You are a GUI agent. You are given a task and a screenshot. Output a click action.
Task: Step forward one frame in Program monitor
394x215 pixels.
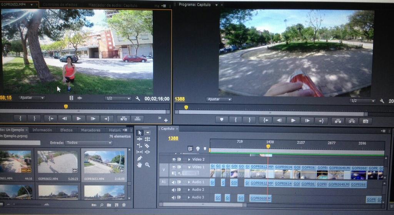[307, 120]
